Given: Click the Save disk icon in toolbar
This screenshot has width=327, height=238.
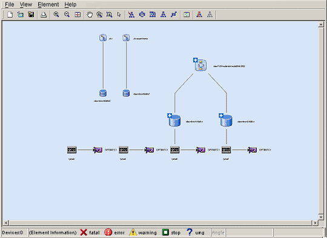Looking at the screenshot, I should tap(31, 15).
